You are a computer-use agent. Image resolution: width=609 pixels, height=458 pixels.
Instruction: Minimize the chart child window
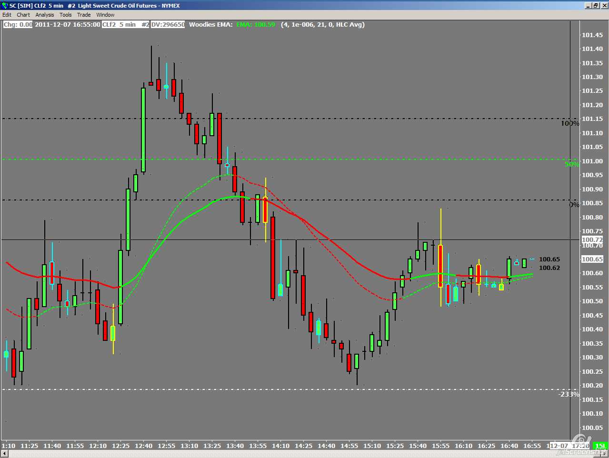click(x=588, y=6)
